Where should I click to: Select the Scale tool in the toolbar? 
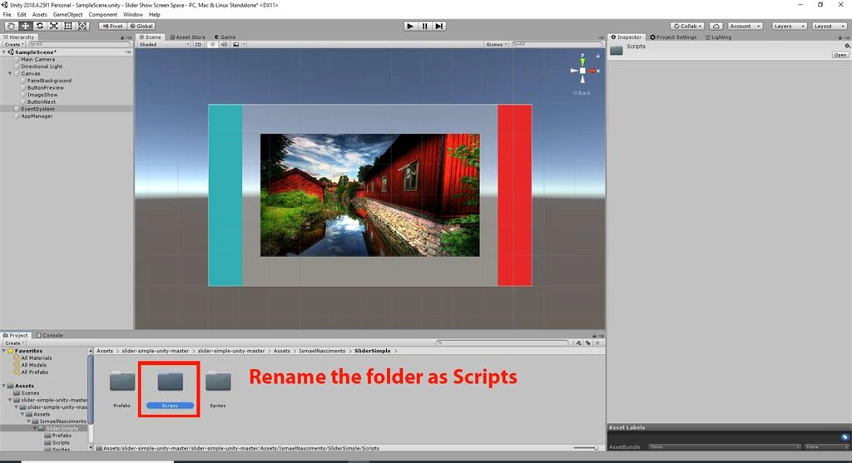[54, 26]
